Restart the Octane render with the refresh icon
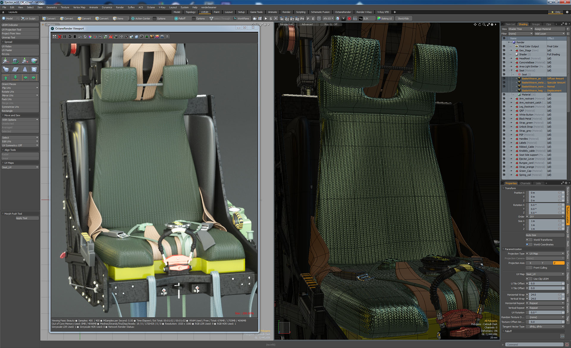The width and height of the screenshot is (571, 348). point(70,37)
